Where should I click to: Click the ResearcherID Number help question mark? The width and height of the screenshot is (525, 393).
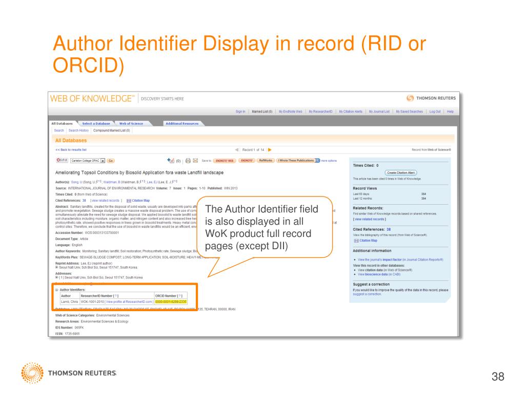pos(116,296)
